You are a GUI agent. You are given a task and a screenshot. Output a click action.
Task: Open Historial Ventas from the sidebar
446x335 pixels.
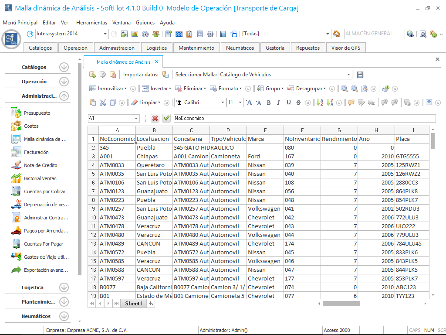40,178
